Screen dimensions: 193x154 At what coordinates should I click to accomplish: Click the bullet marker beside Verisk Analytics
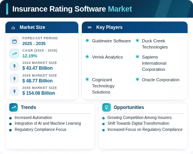(87, 57)
